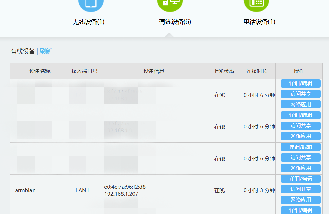Click 详细/编辑 in the first device row
Image resolution: width=329 pixels, height=214 pixels.
click(300, 83)
